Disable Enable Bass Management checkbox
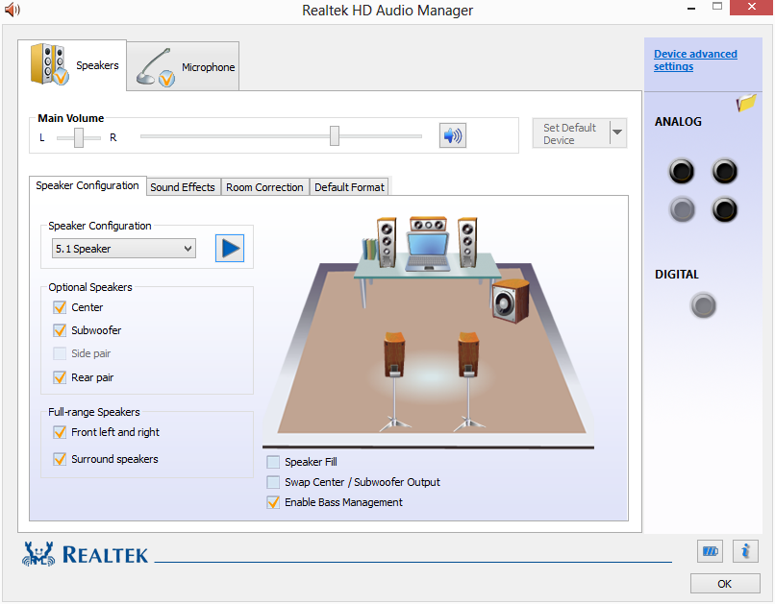This screenshot has height=604, width=775. (x=273, y=502)
